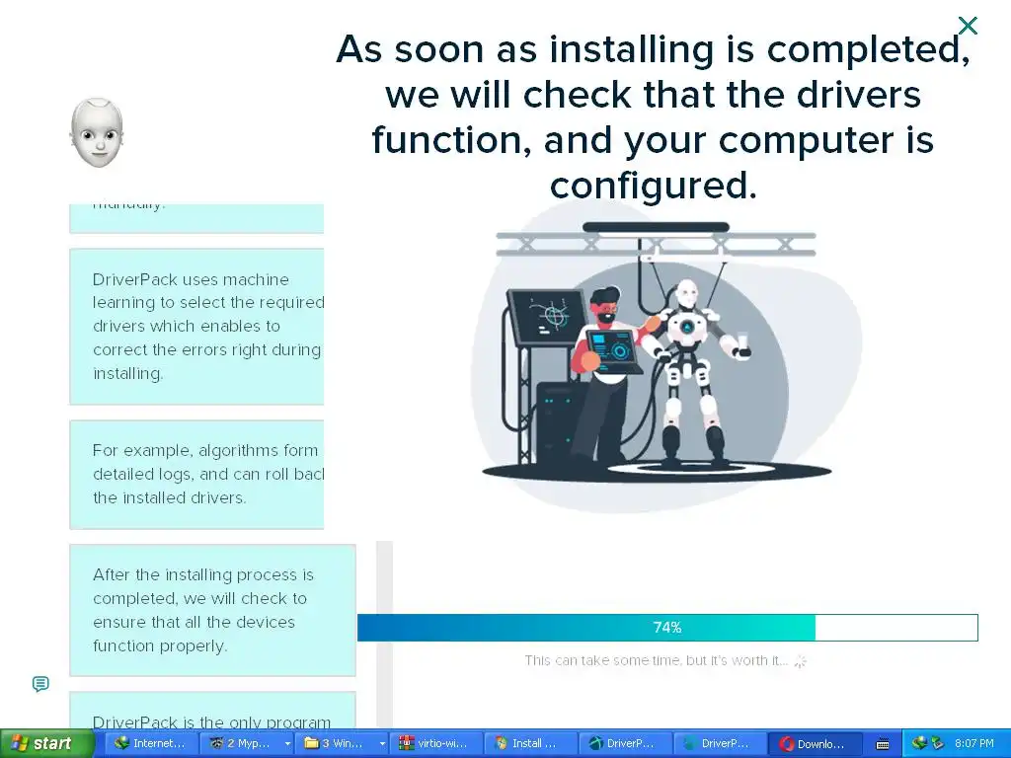Select the 'After the installing process is completed' card
1011x758 pixels.
213,610
